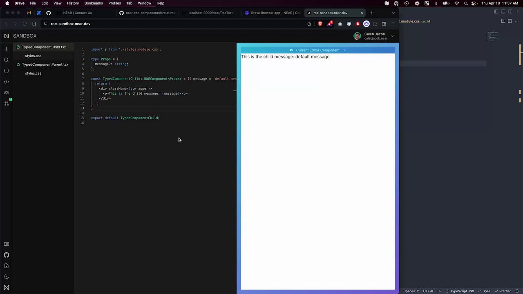Add a new component with the plus icon

[6, 49]
